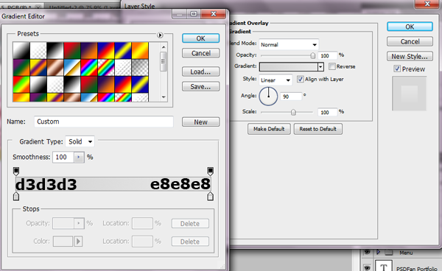Toggle visibility of the PSDFan Portfolio layer
442x271 pixels.
(x=367, y=267)
